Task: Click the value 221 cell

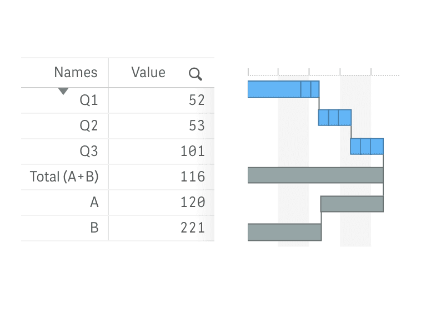Action: click(193, 228)
